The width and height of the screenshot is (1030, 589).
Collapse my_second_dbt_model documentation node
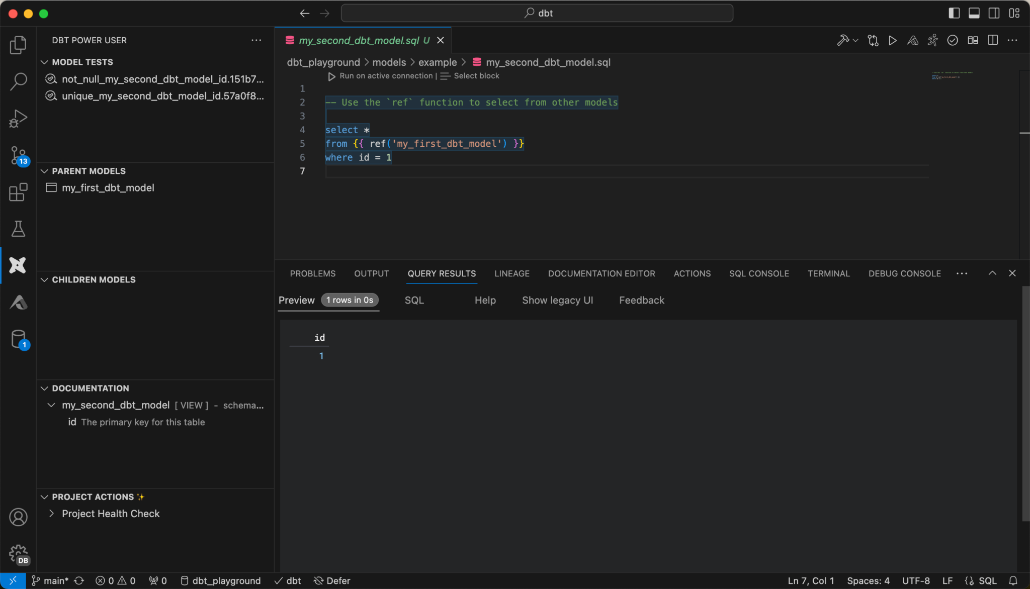click(x=51, y=405)
